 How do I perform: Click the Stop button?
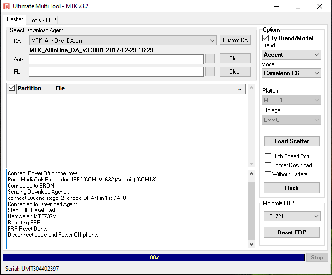317,258
